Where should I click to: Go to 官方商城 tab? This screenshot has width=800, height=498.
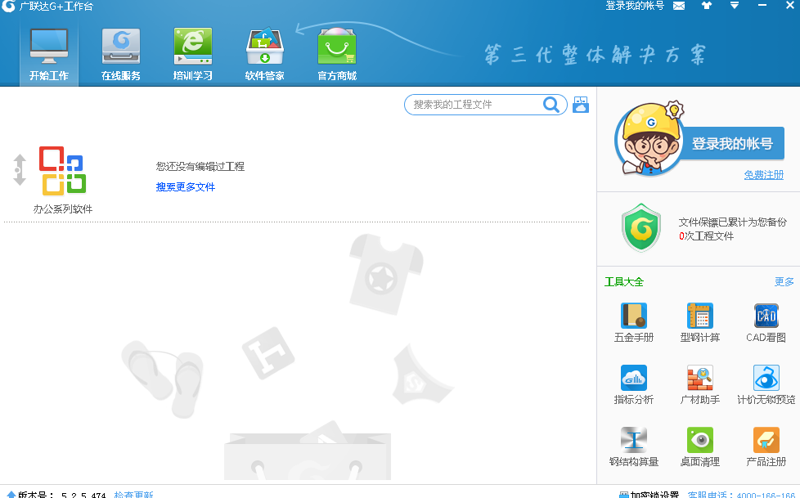tap(337, 55)
